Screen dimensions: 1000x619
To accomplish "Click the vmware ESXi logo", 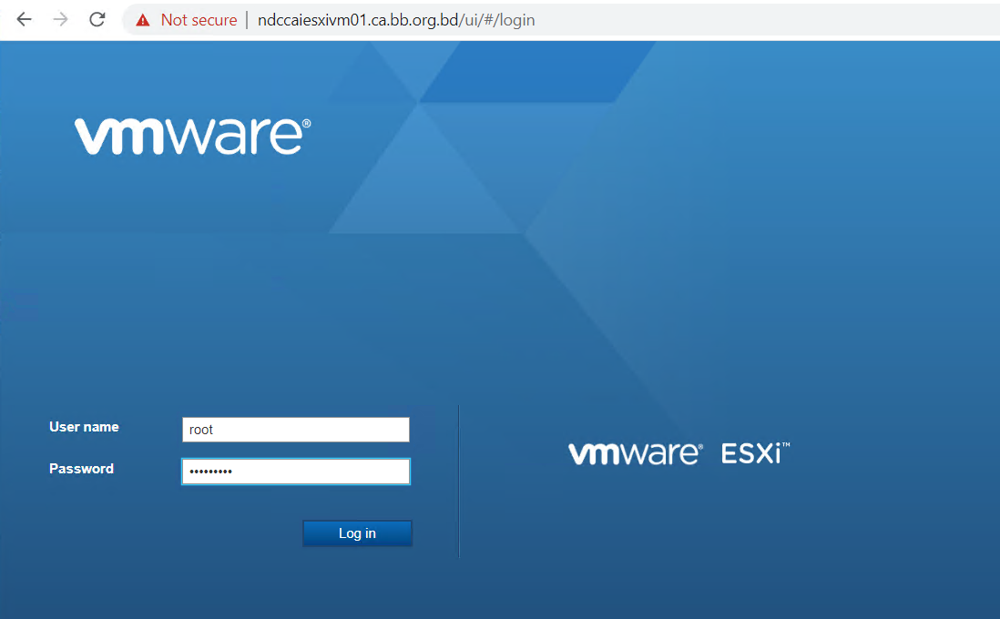I will 679,453.
